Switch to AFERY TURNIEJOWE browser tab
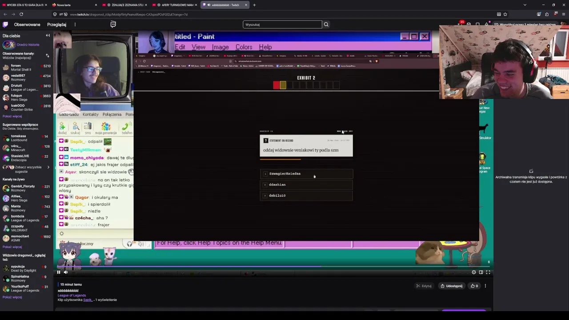This screenshot has height=320, width=569. pos(175,5)
